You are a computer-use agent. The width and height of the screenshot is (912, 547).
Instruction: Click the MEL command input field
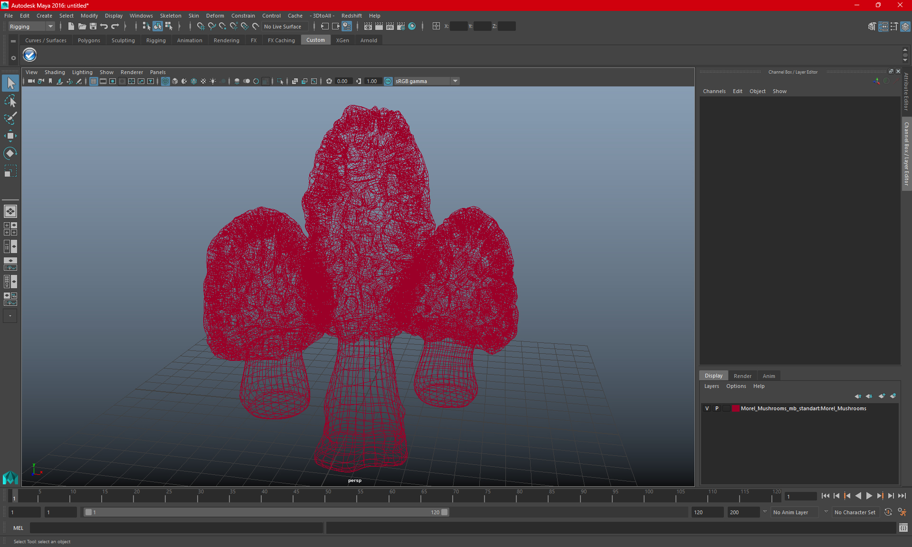pos(176,528)
